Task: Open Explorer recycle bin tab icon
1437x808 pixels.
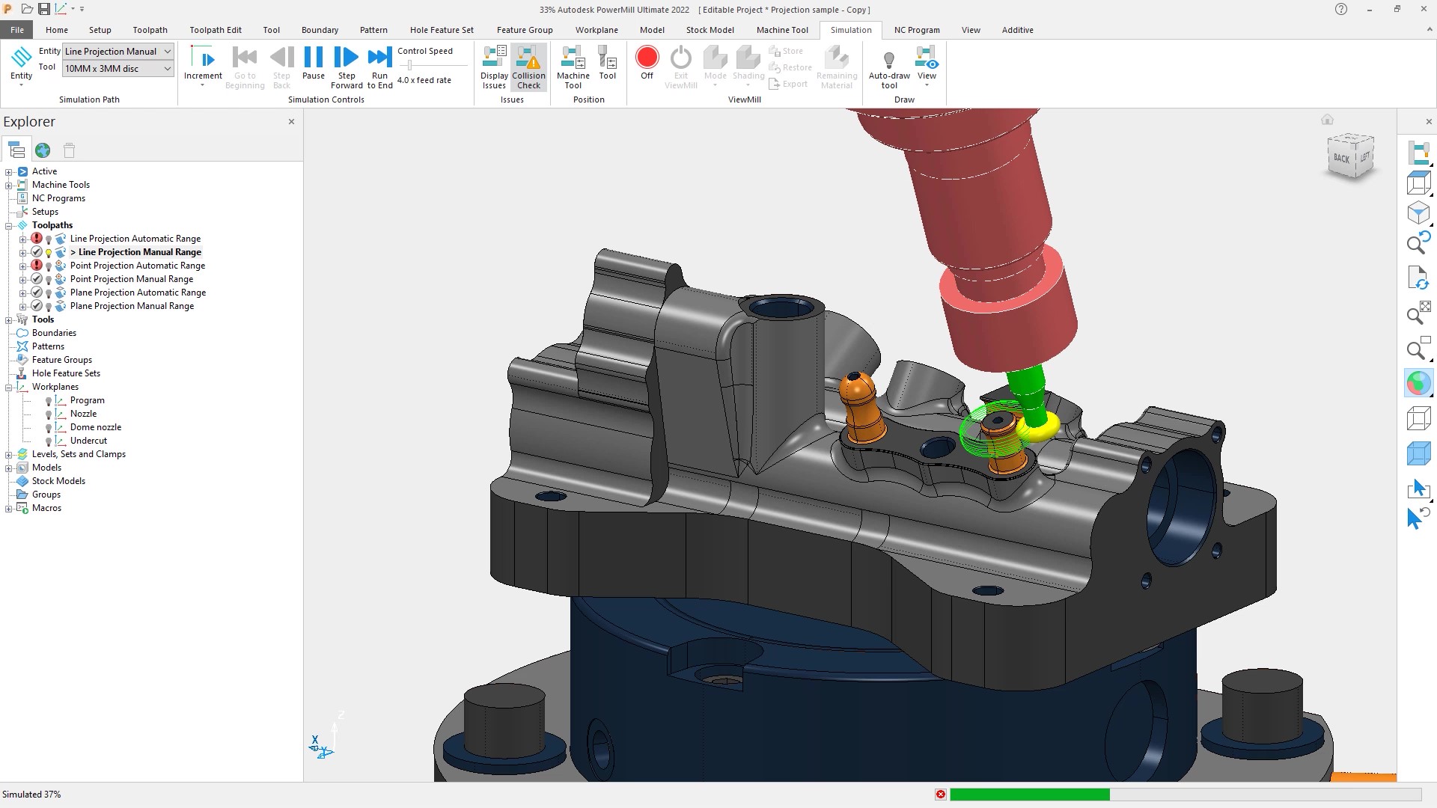Action: coord(69,150)
